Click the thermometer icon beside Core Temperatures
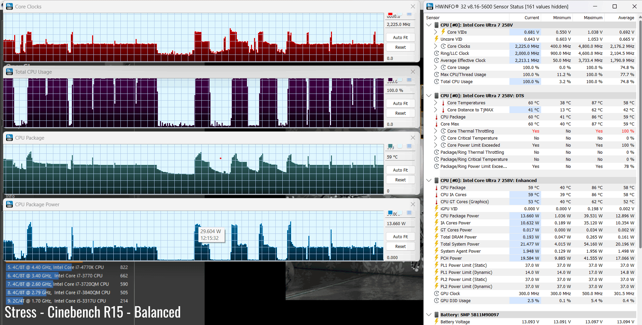Viewport: 642px width, 325px height. [x=443, y=103]
